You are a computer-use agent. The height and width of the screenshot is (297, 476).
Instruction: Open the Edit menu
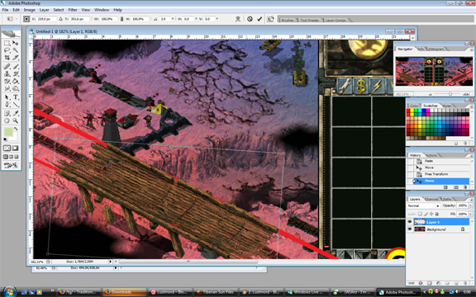(x=16, y=10)
